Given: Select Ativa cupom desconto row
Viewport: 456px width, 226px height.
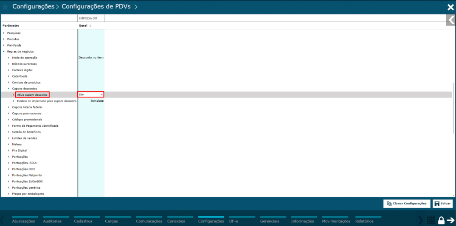Looking at the screenshot, I should coord(32,95).
